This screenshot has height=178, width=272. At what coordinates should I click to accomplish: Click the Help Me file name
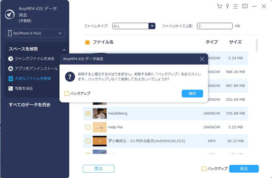(115, 127)
